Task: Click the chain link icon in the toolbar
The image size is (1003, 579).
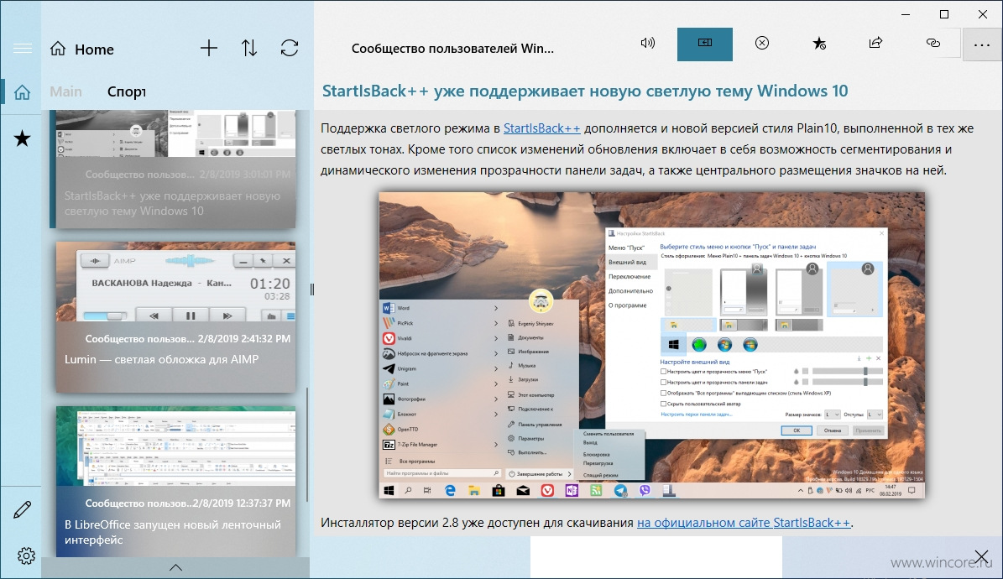Action: [x=933, y=43]
